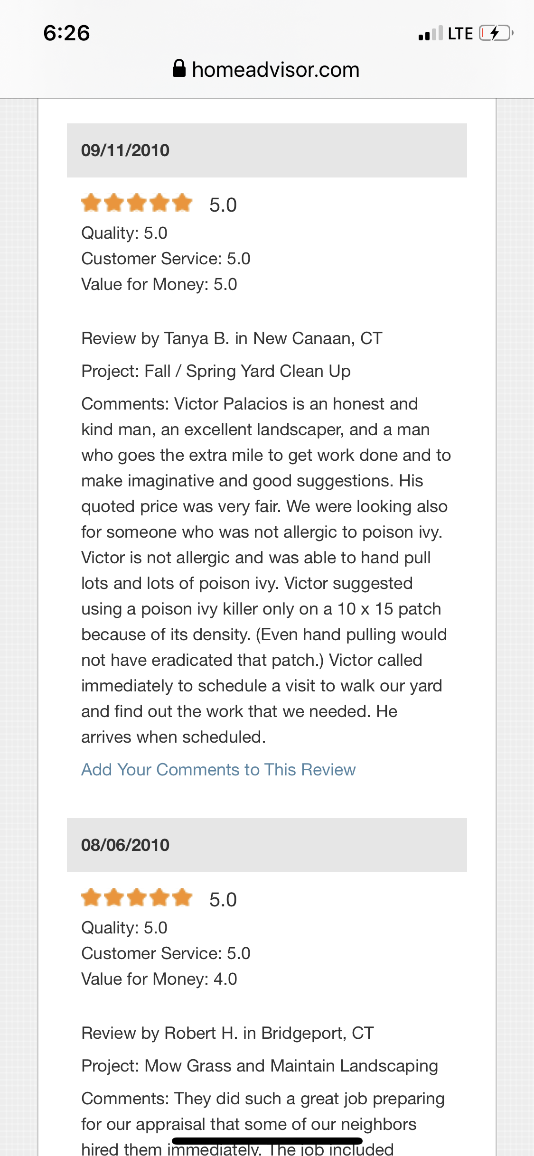Tap the 6:26 clock in status bar
This screenshot has height=1156, width=534.
point(66,33)
